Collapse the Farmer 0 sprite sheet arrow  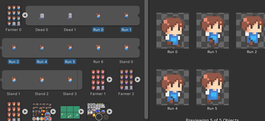(25, 15)
